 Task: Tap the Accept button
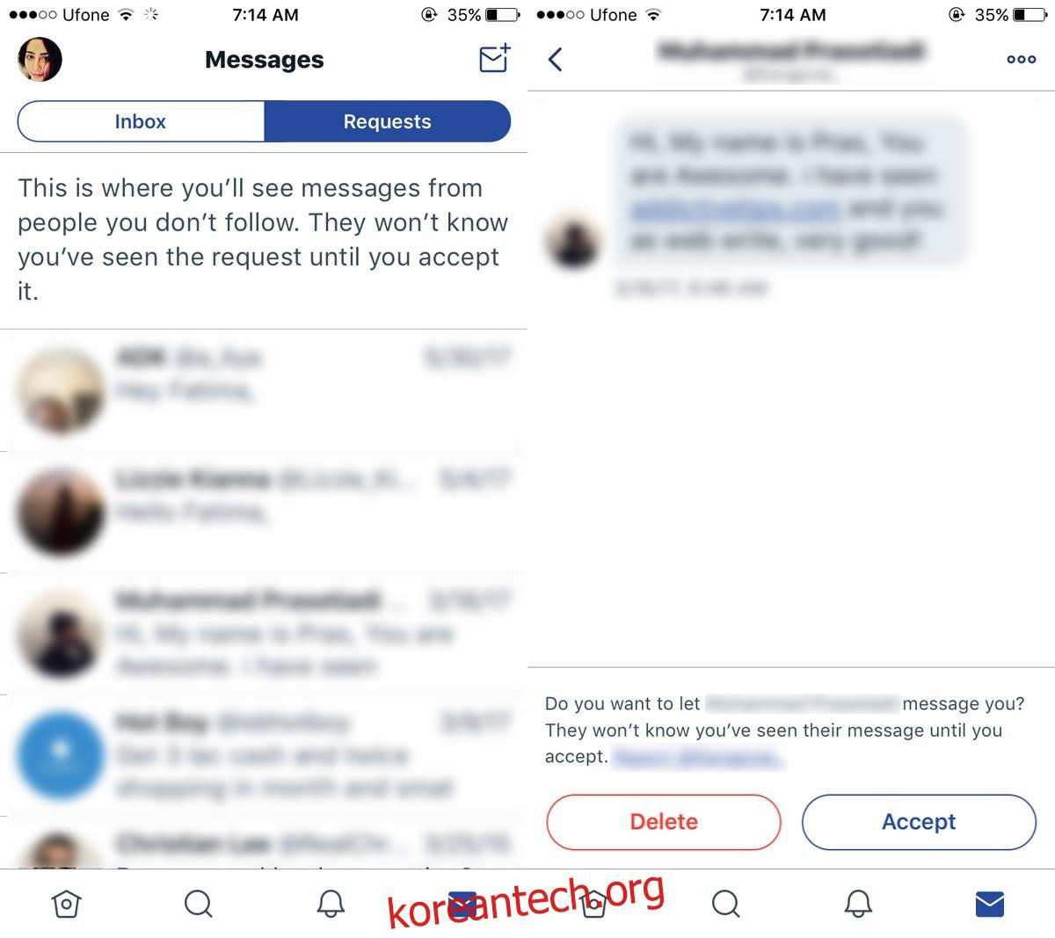tap(919, 822)
